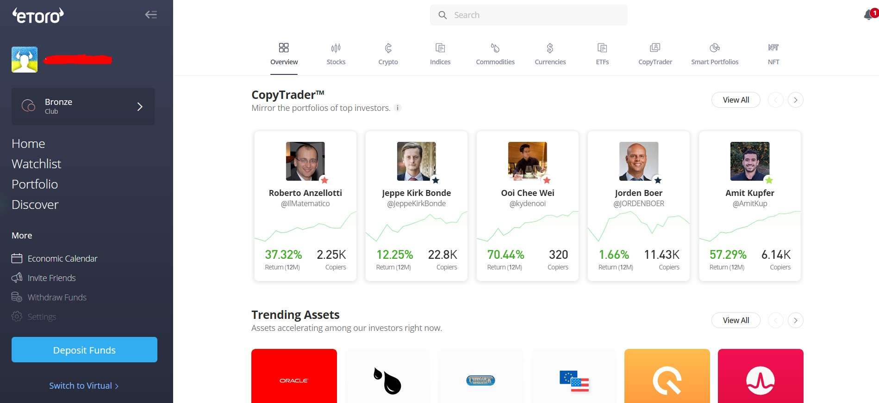Open notifications bell icon
The width and height of the screenshot is (879, 403).
click(869, 15)
